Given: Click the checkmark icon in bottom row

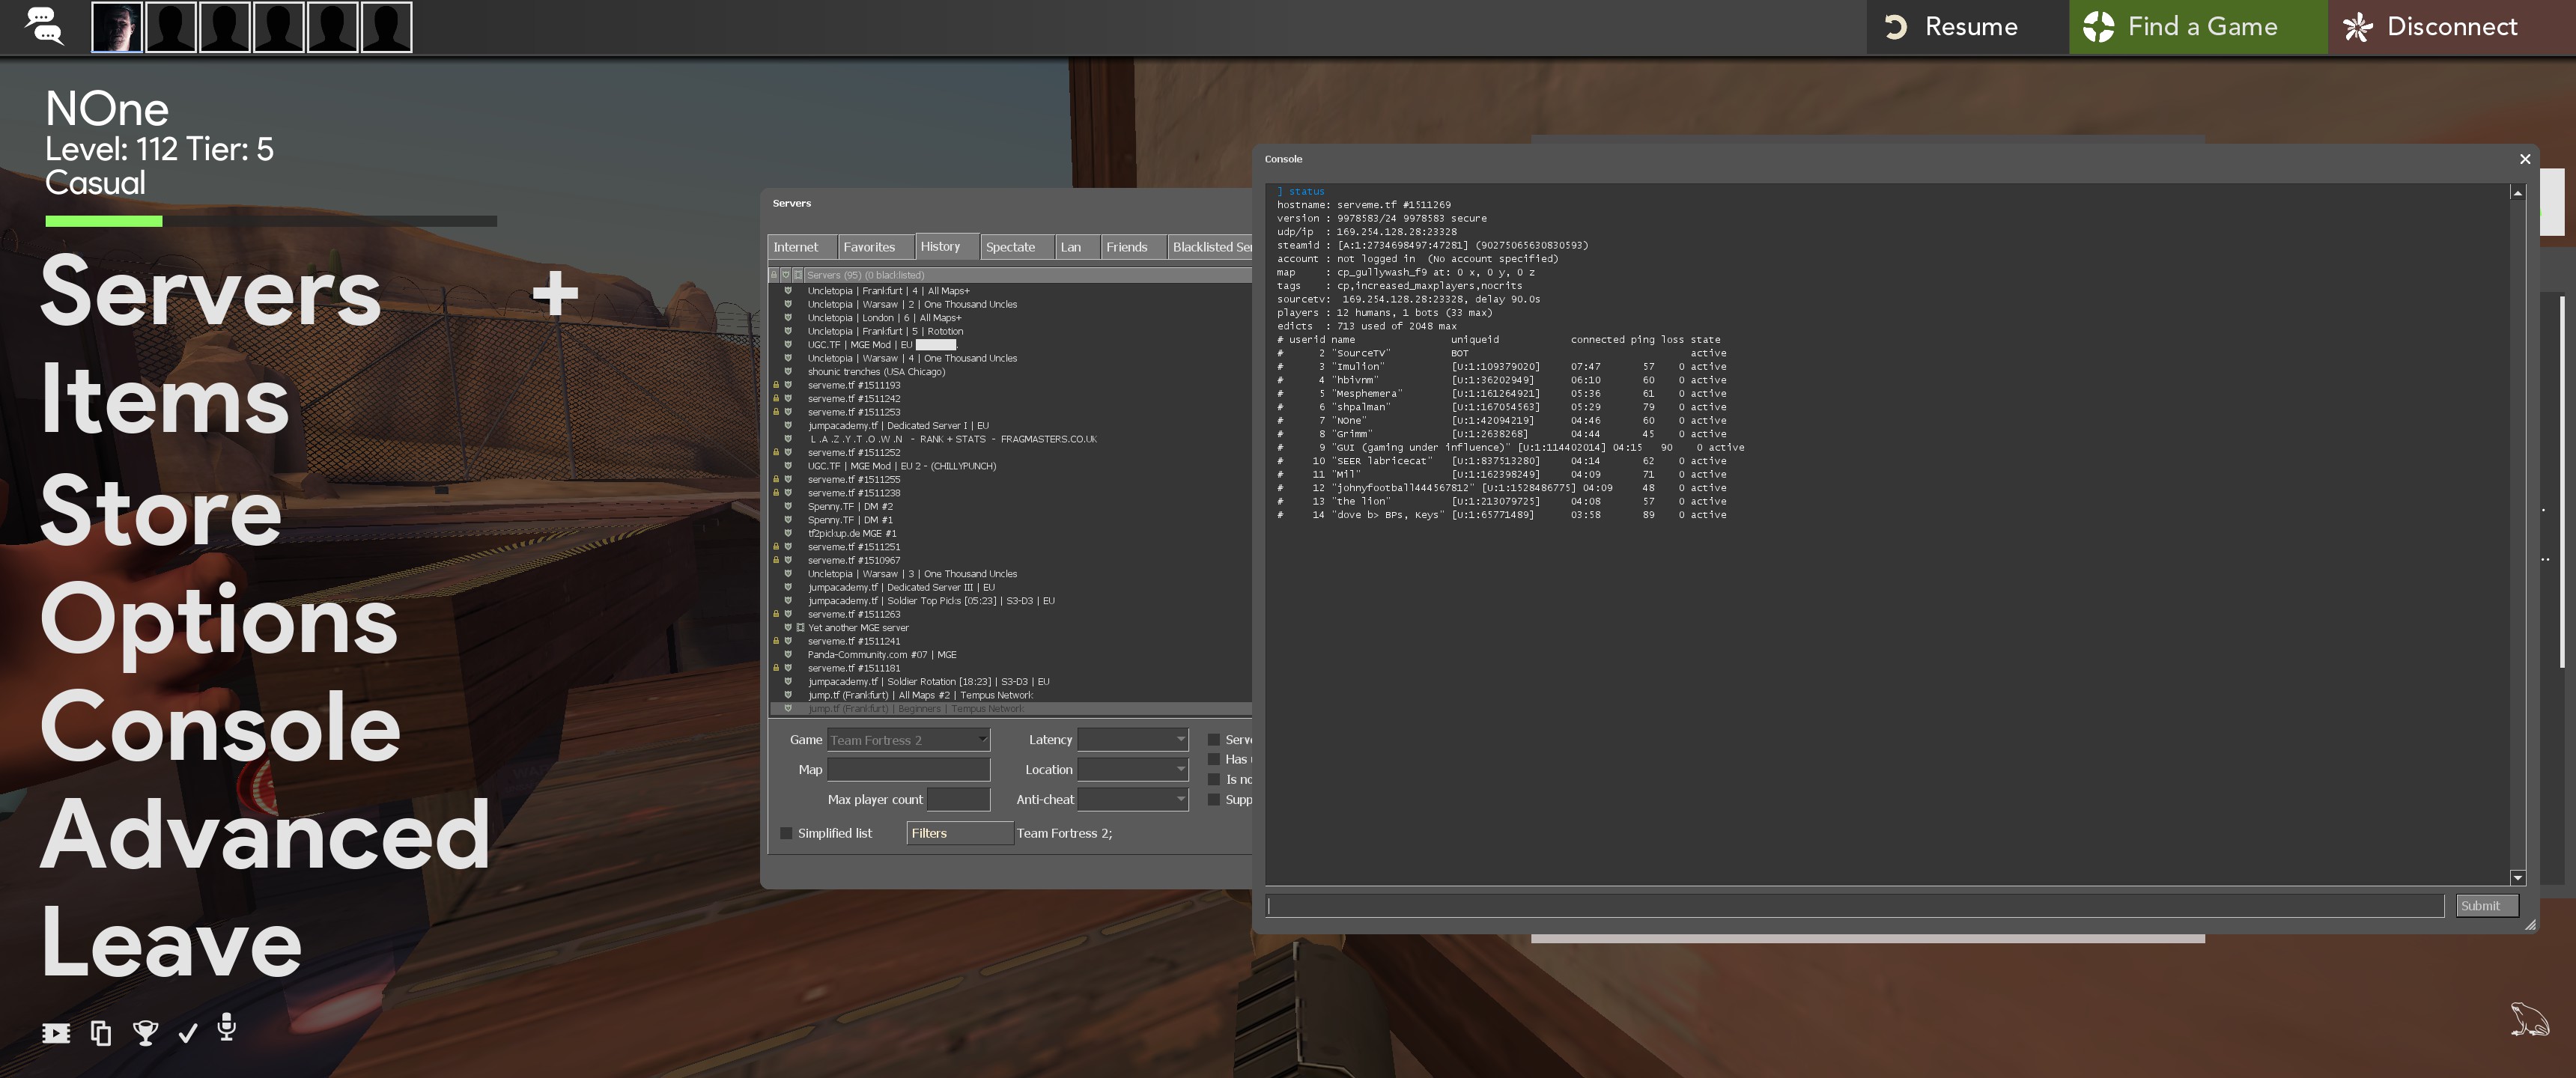Looking at the screenshot, I should (188, 1033).
